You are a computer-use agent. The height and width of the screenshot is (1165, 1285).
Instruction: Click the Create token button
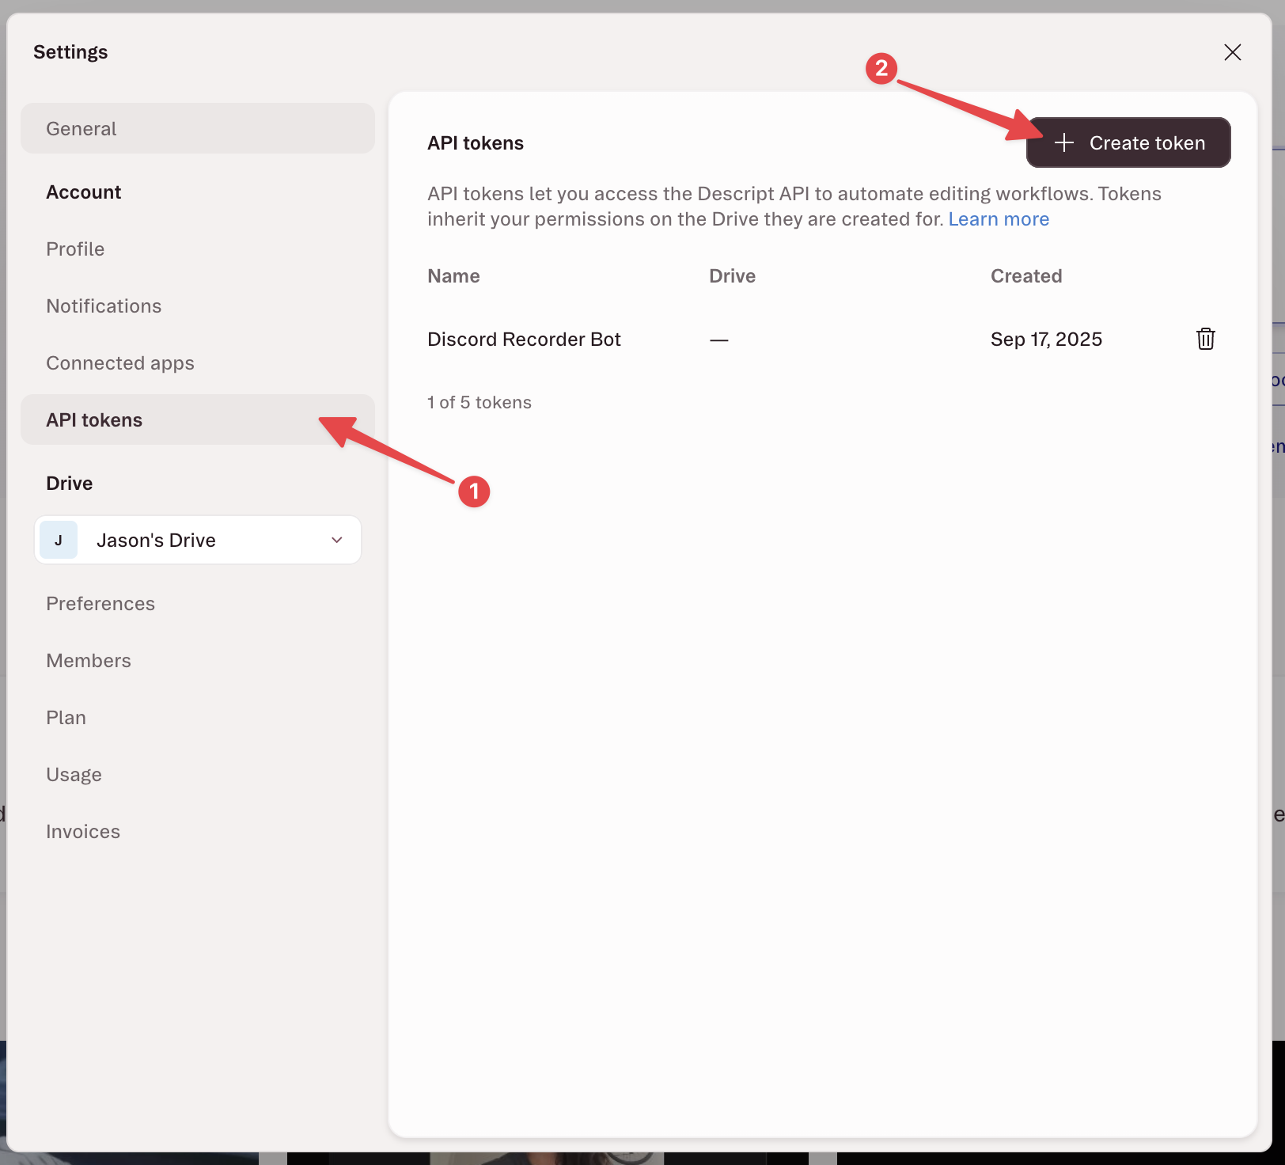click(1128, 142)
